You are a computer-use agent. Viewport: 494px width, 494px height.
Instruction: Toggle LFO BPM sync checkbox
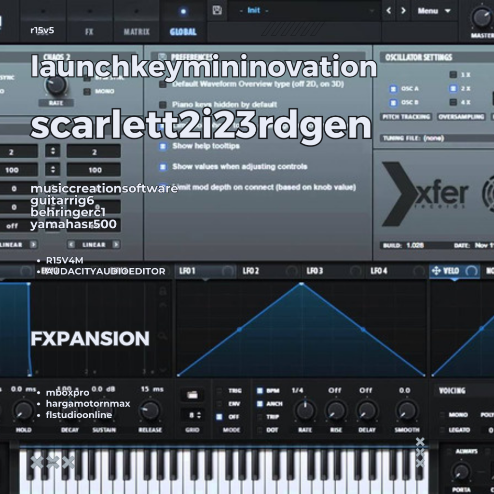(260, 391)
